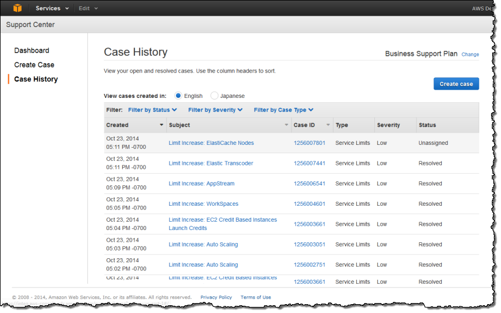Screen dimensions: 501x313
Task: Open the Services menu
Action: (52, 8)
